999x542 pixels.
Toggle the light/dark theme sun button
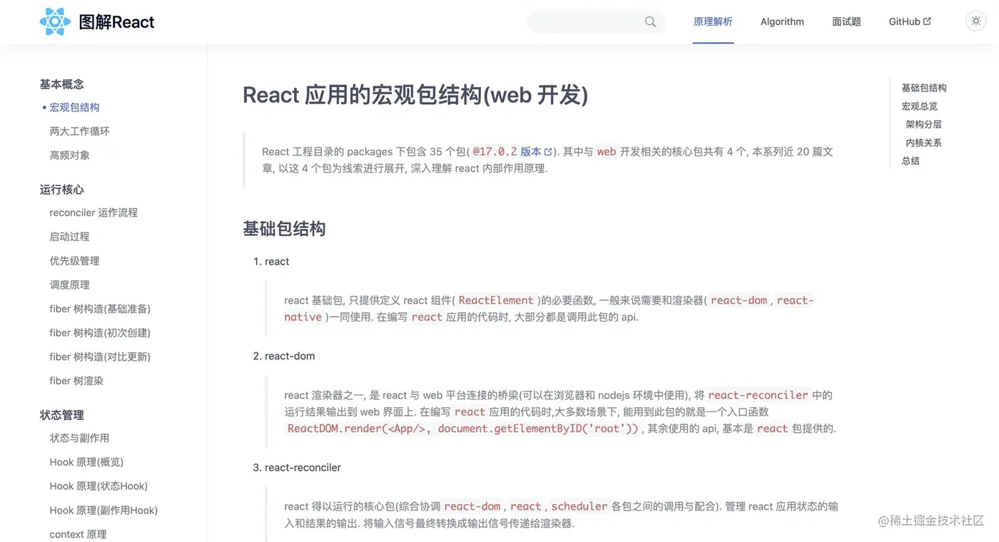click(975, 21)
